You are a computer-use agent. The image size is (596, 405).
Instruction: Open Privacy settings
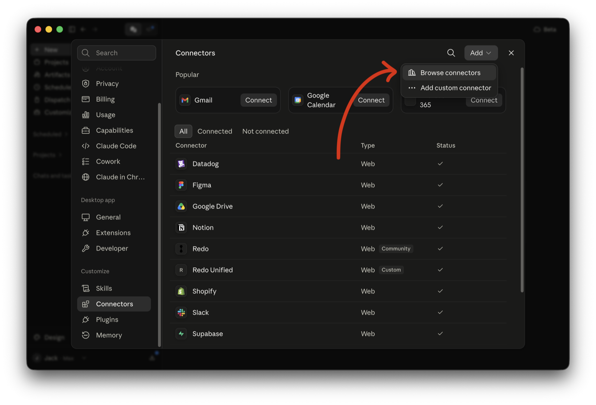[x=114, y=84]
